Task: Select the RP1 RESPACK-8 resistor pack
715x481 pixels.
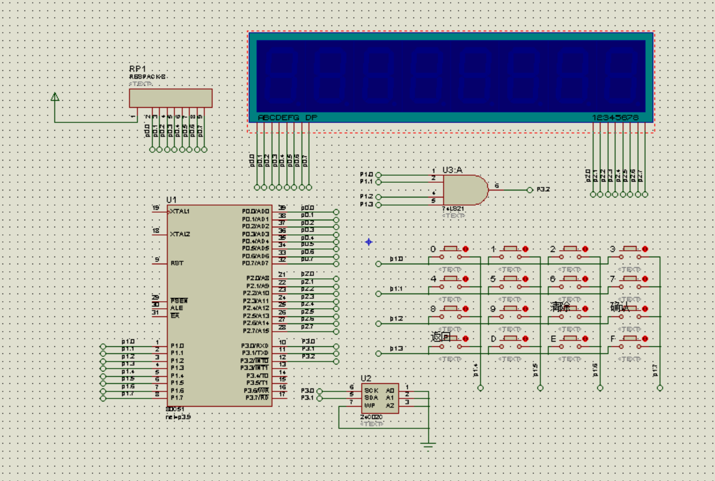Action: pos(171,98)
